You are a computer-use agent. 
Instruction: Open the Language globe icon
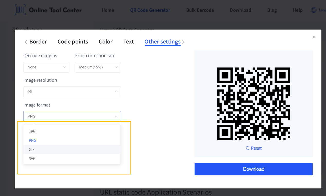coord(314,10)
